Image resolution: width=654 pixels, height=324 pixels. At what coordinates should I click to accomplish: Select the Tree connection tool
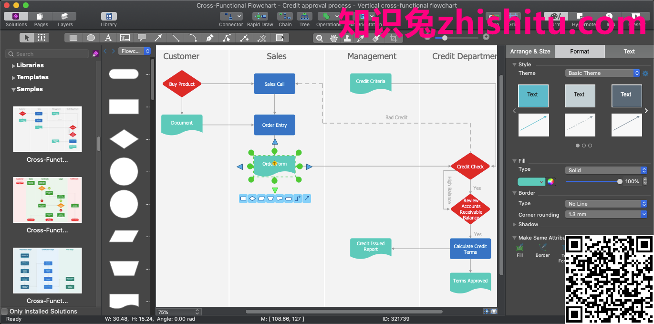tap(304, 16)
